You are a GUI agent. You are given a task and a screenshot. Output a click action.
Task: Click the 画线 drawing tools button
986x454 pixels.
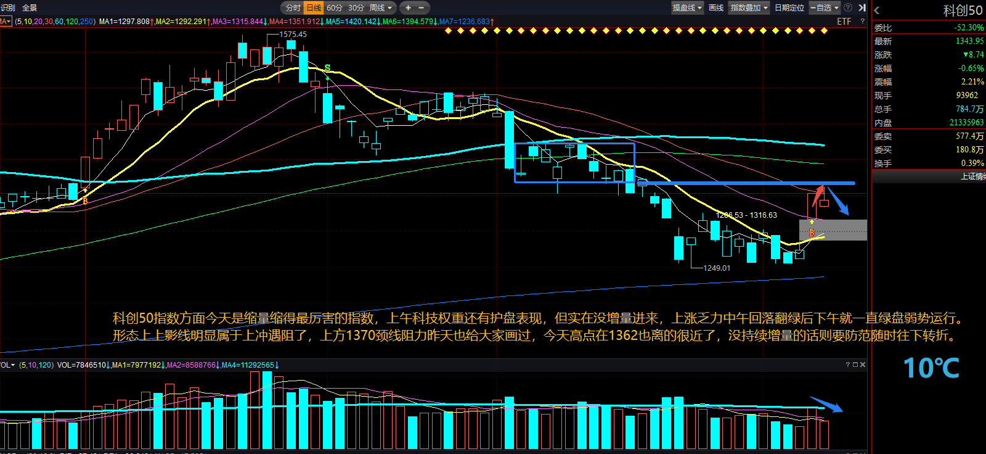(x=716, y=8)
